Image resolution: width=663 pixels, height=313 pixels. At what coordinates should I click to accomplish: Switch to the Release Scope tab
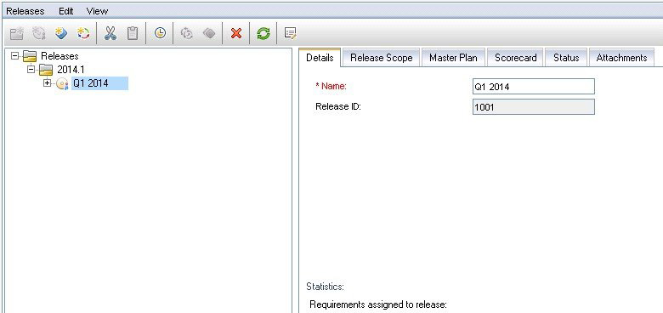click(382, 58)
